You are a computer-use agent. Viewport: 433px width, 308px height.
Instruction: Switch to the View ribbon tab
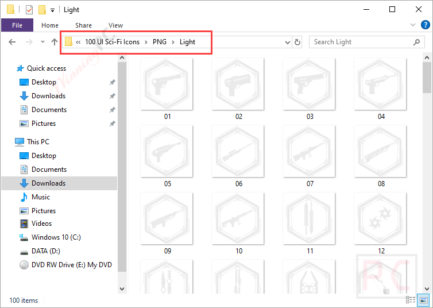(115, 25)
